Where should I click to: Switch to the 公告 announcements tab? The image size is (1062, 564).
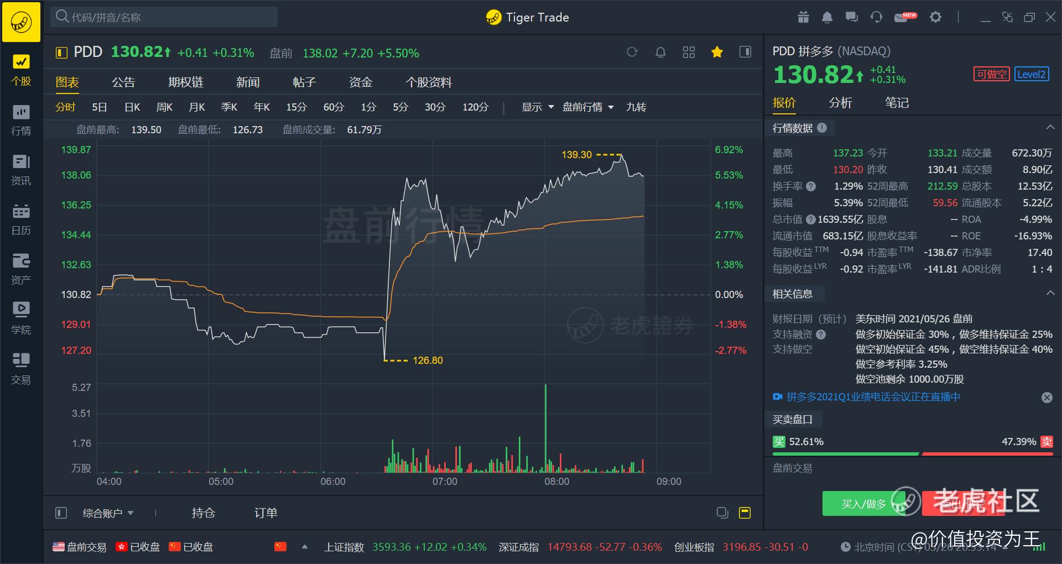[x=123, y=82]
